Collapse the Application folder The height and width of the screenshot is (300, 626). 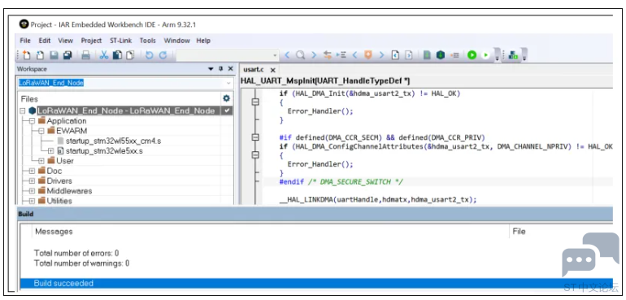pos(32,120)
